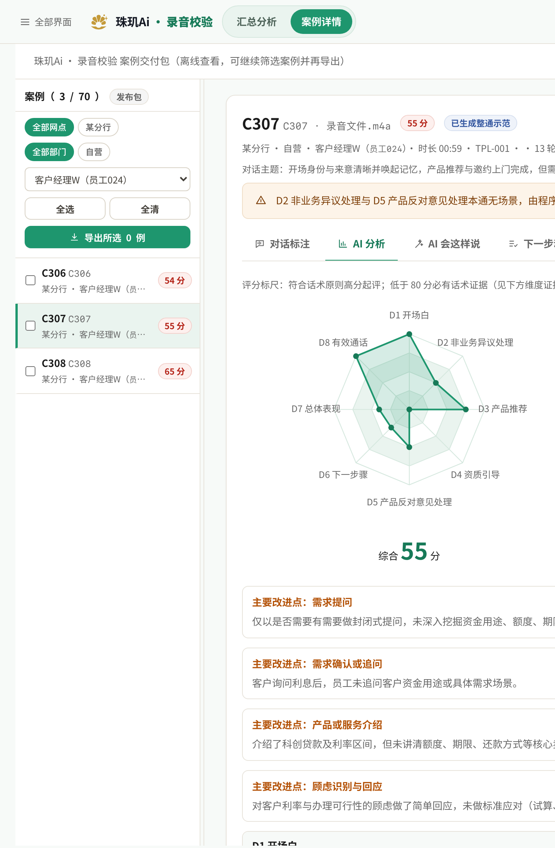The width and height of the screenshot is (555, 848).
Task: Toggle the 全部网点 filter chip
Action: [49, 127]
